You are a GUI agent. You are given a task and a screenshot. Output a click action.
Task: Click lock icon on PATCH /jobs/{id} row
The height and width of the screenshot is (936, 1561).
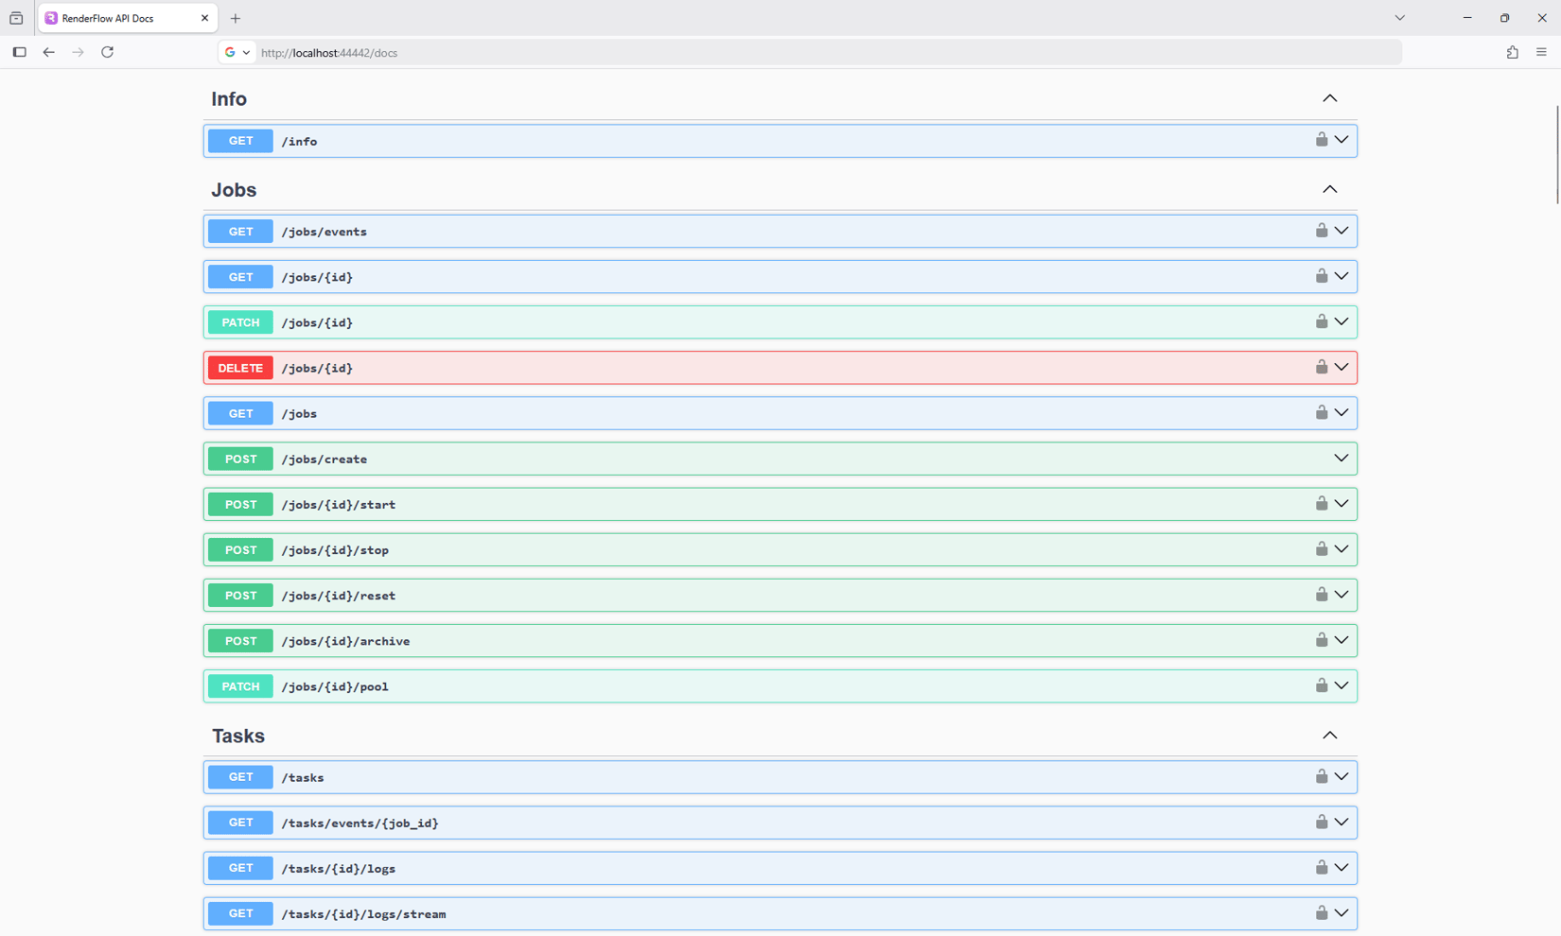click(1321, 321)
